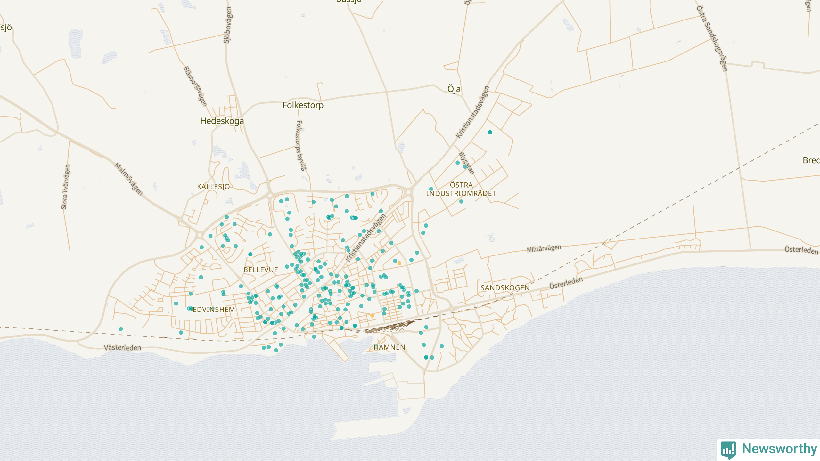Click the BELLEVUE district label

261,270
